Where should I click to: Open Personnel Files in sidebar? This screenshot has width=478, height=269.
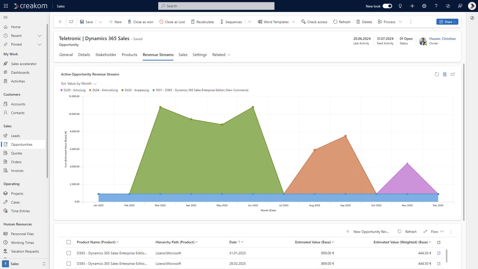tap(22, 234)
